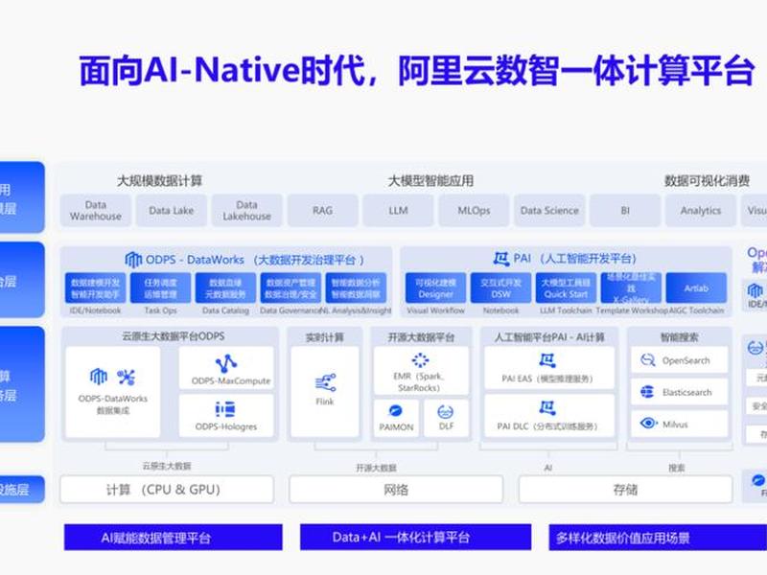The image size is (767, 575).
Task: Click the 云原生大数据平台ODPS heading
Action: click(x=174, y=336)
